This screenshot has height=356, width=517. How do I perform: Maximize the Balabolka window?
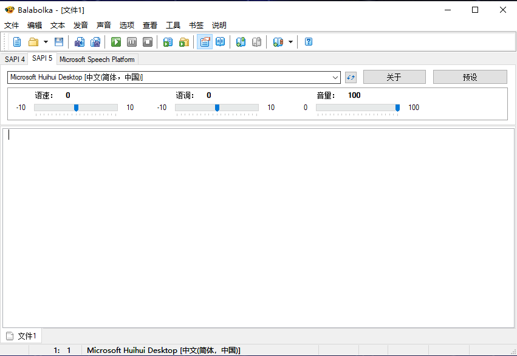475,10
